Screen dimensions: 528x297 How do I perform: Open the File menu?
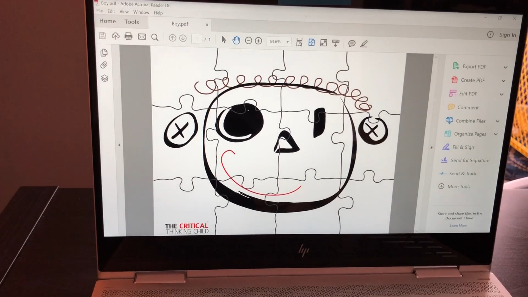(x=100, y=11)
